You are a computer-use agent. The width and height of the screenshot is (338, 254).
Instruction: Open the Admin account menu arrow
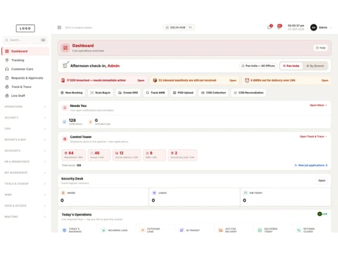pyautogui.click(x=331, y=28)
